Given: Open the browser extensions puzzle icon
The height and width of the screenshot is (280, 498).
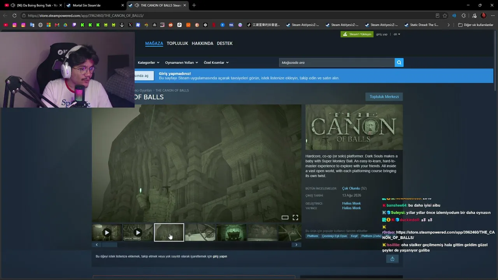Looking at the screenshot, I should (x=463, y=16).
